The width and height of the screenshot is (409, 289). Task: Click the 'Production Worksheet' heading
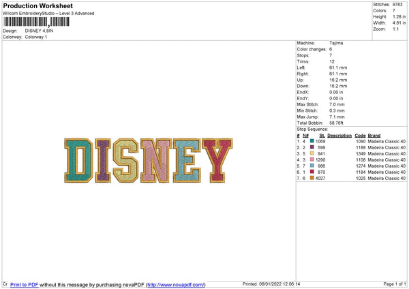click(37, 5)
